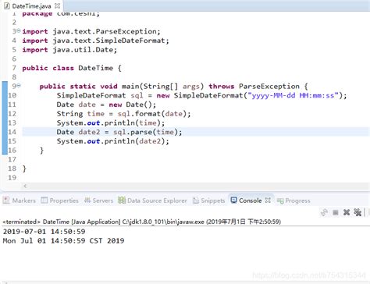Click console output 'Mon Jul 01 14:50:59 CST 2019'
370x284 pixels.
coord(63,240)
